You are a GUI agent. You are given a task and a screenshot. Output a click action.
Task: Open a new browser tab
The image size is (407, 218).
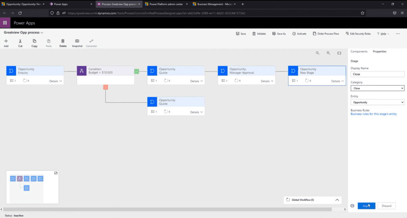point(243,4)
